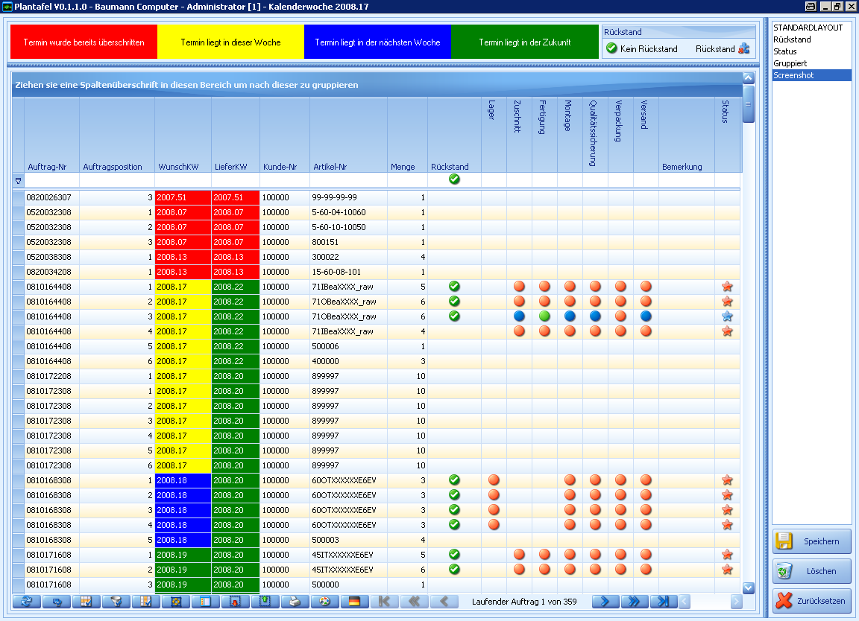Click the German flag language icon
Screen dimensions: 859x621
pyautogui.click(x=355, y=602)
